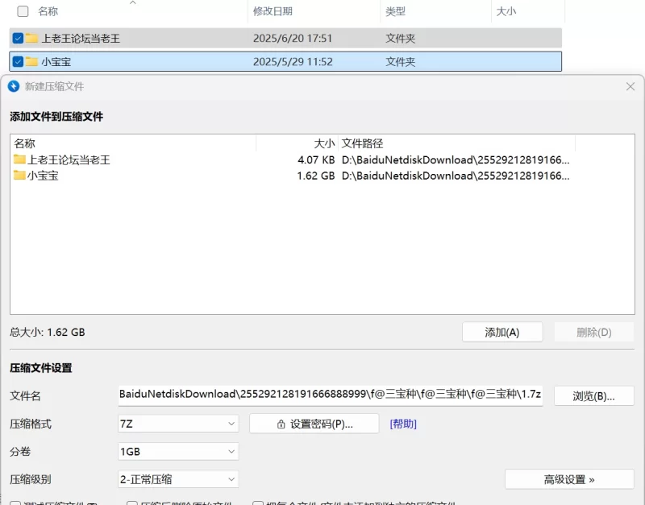Click the 大小 column header in archive list

coord(325,143)
